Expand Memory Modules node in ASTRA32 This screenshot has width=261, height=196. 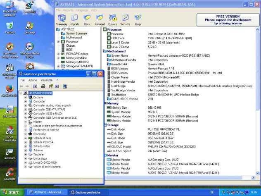point(58,58)
